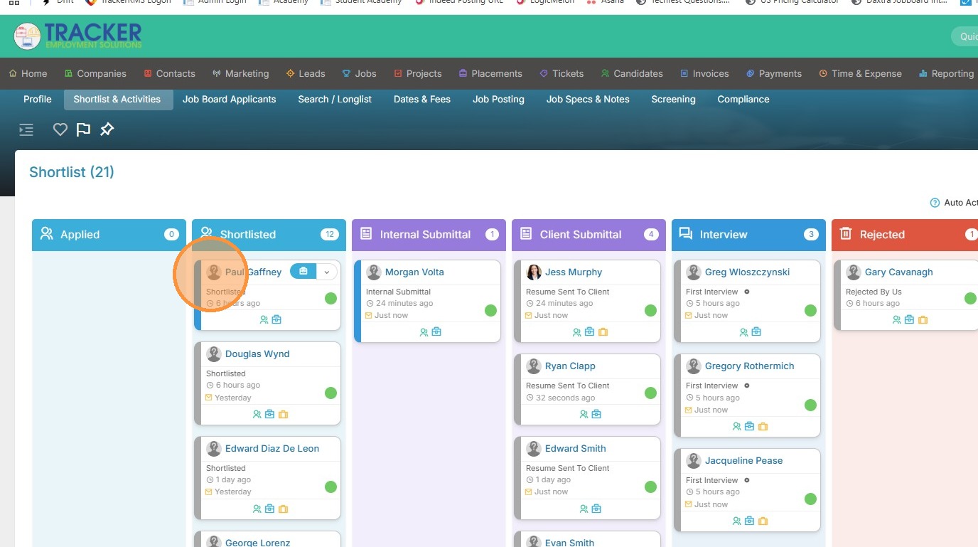Click Jess Murphy's profile photo
Image resolution: width=978 pixels, height=547 pixels.
click(534, 272)
